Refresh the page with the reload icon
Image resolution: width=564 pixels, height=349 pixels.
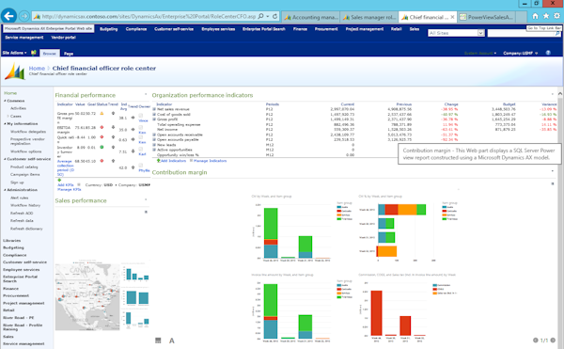click(274, 16)
